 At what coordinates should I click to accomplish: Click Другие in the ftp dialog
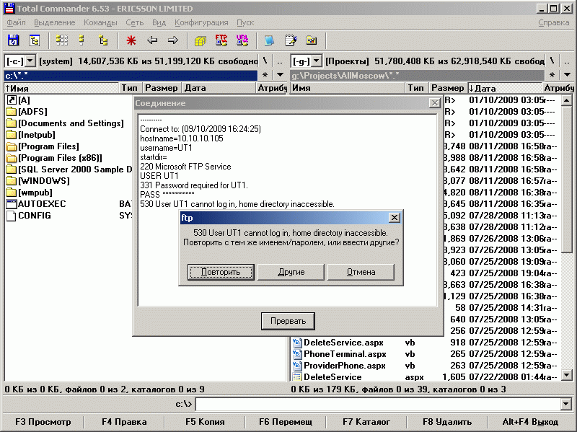coord(291,273)
